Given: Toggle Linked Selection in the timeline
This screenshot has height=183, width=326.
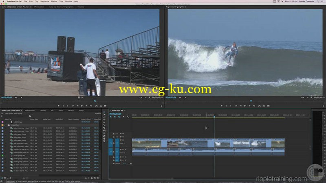Looking at the screenshot, I should pos(119,117).
